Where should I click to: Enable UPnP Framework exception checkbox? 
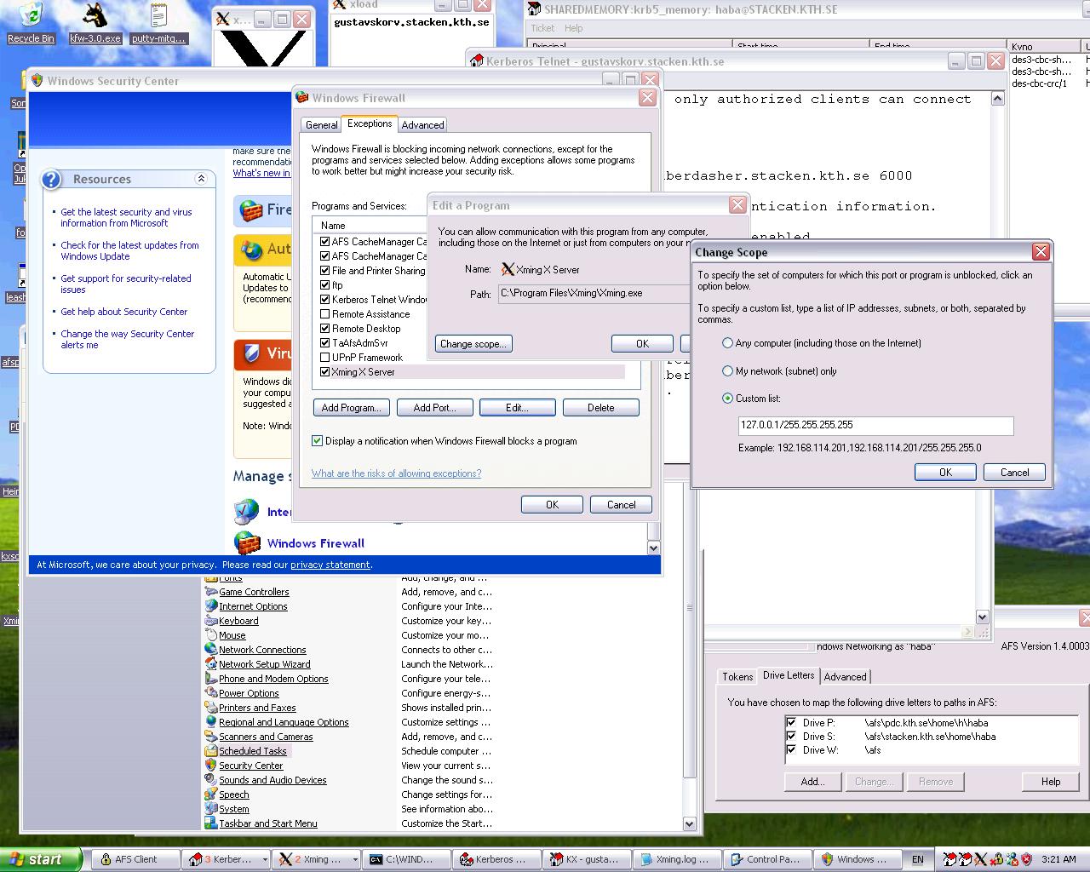pyautogui.click(x=324, y=358)
